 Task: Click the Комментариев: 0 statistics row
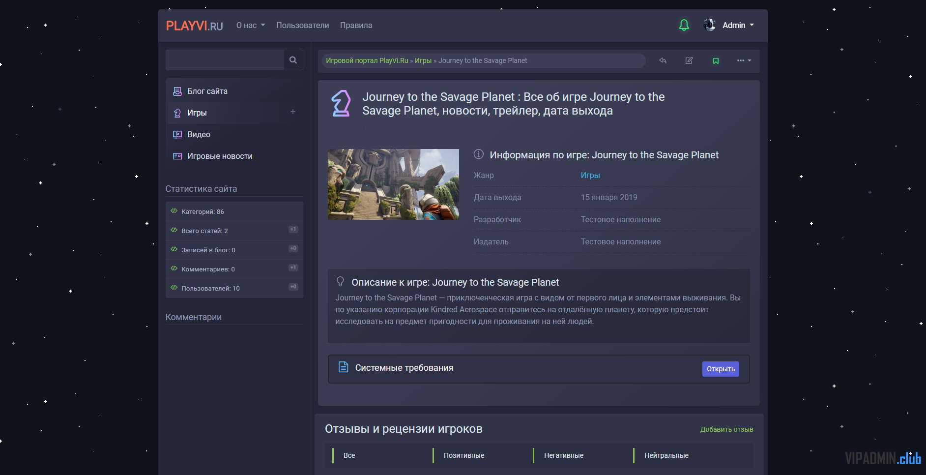coord(234,269)
